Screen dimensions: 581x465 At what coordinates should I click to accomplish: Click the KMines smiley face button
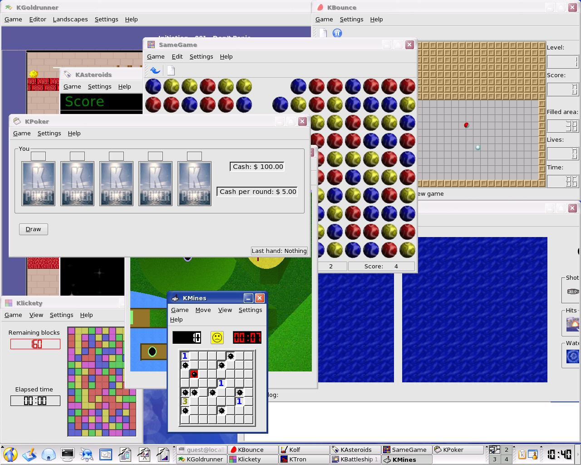pyautogui.click(x=217, y=337)
